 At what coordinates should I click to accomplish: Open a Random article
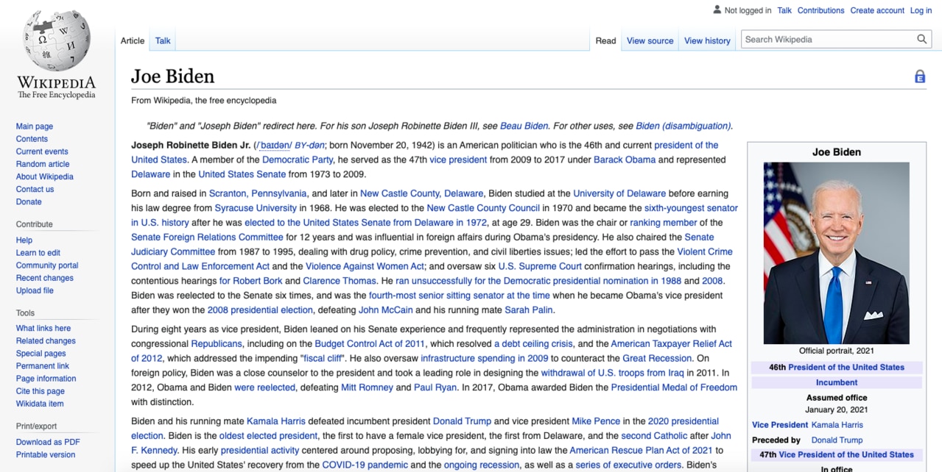(43, 164)
